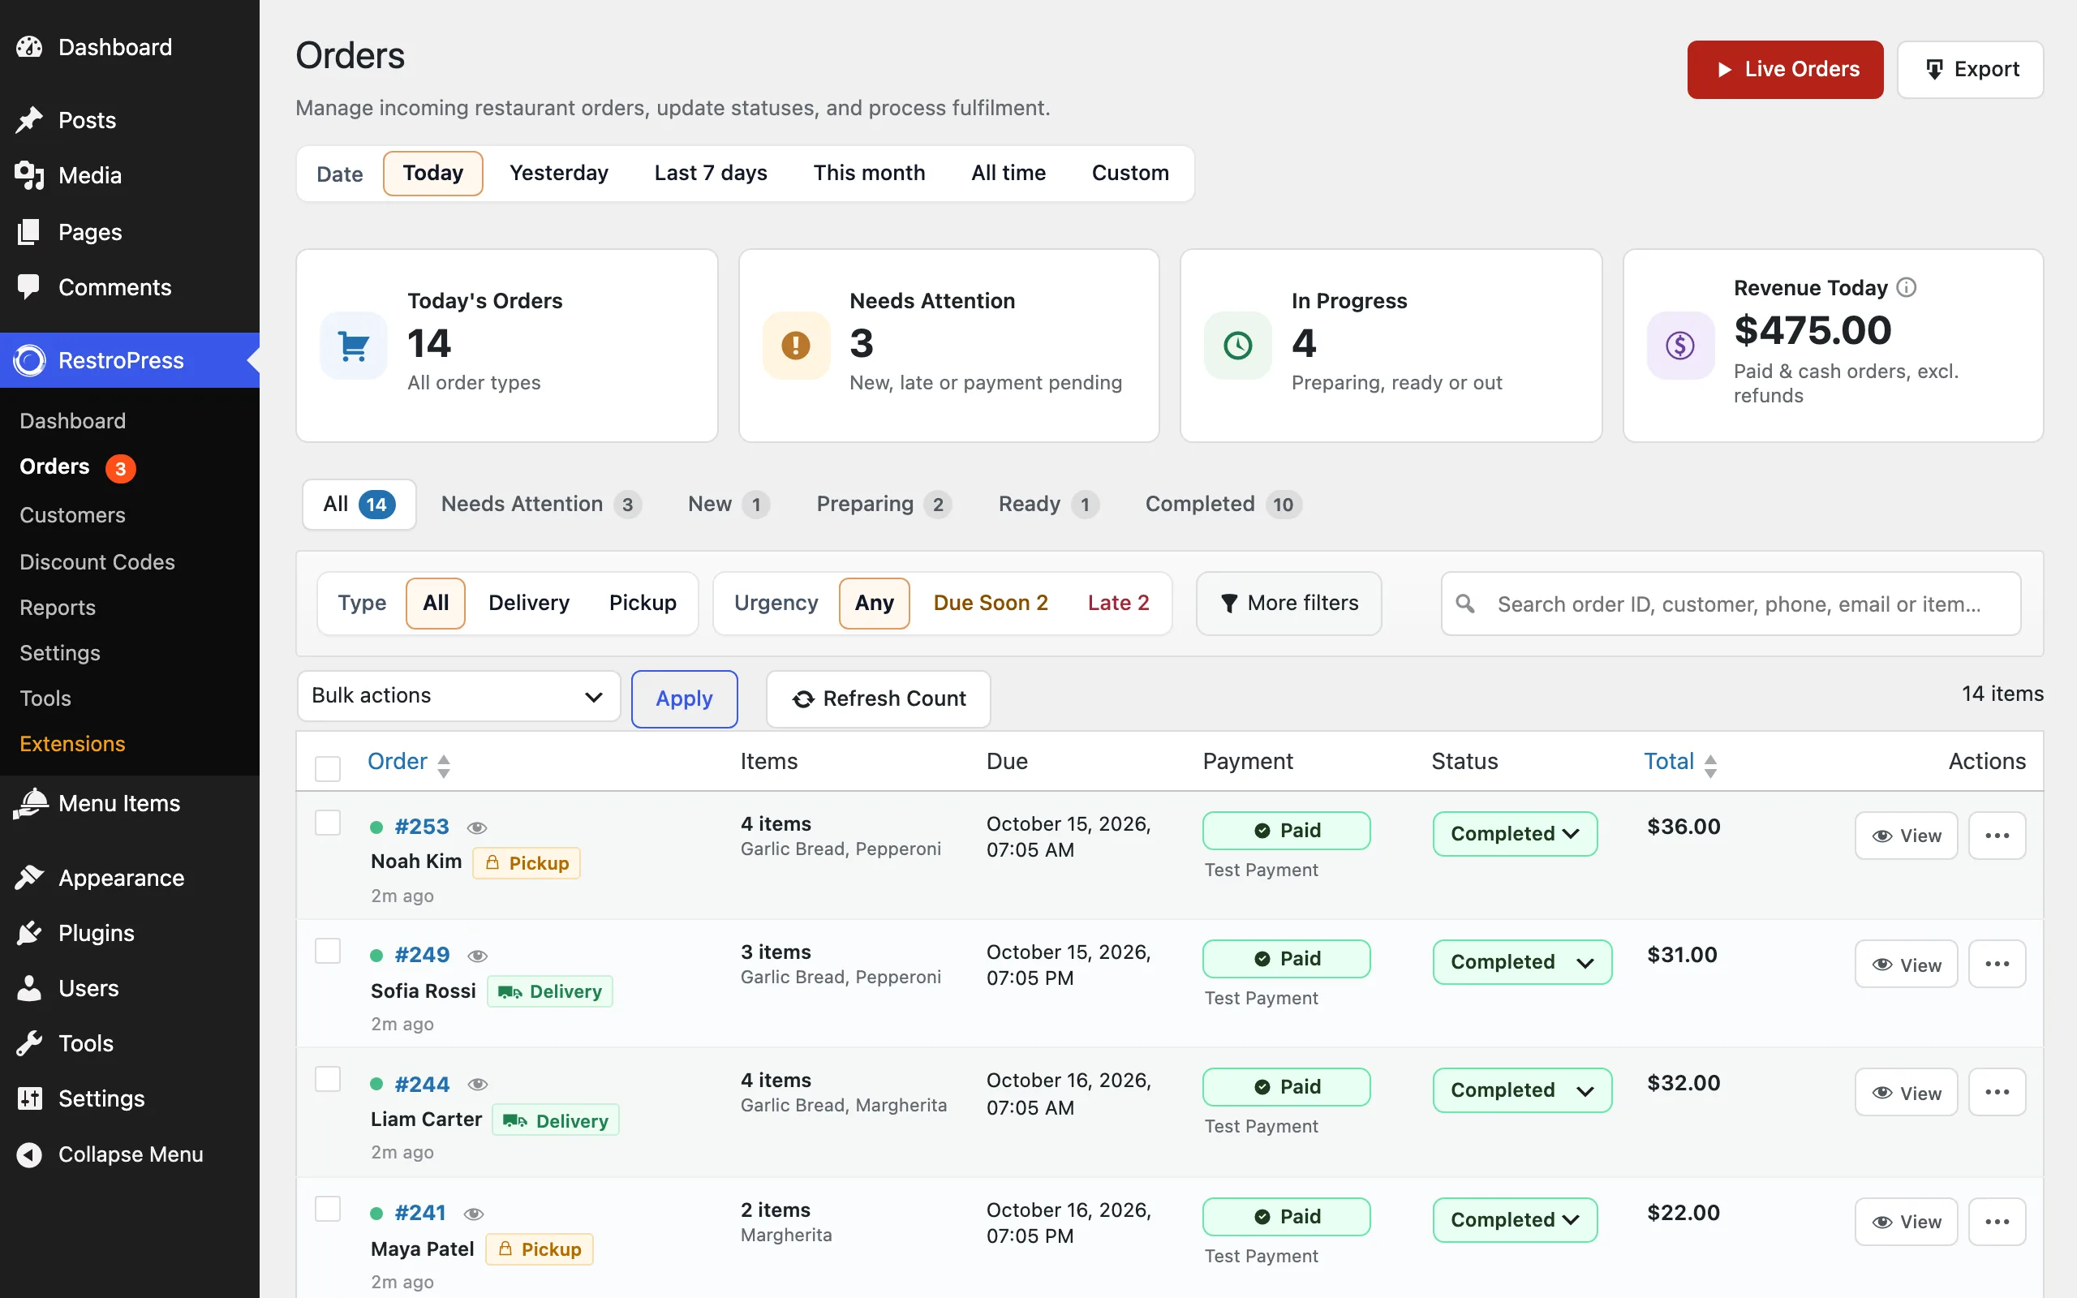Click the Revenue Today info icon
The height and width of the screenshot is (1298, 2077).
point(1906,287)
